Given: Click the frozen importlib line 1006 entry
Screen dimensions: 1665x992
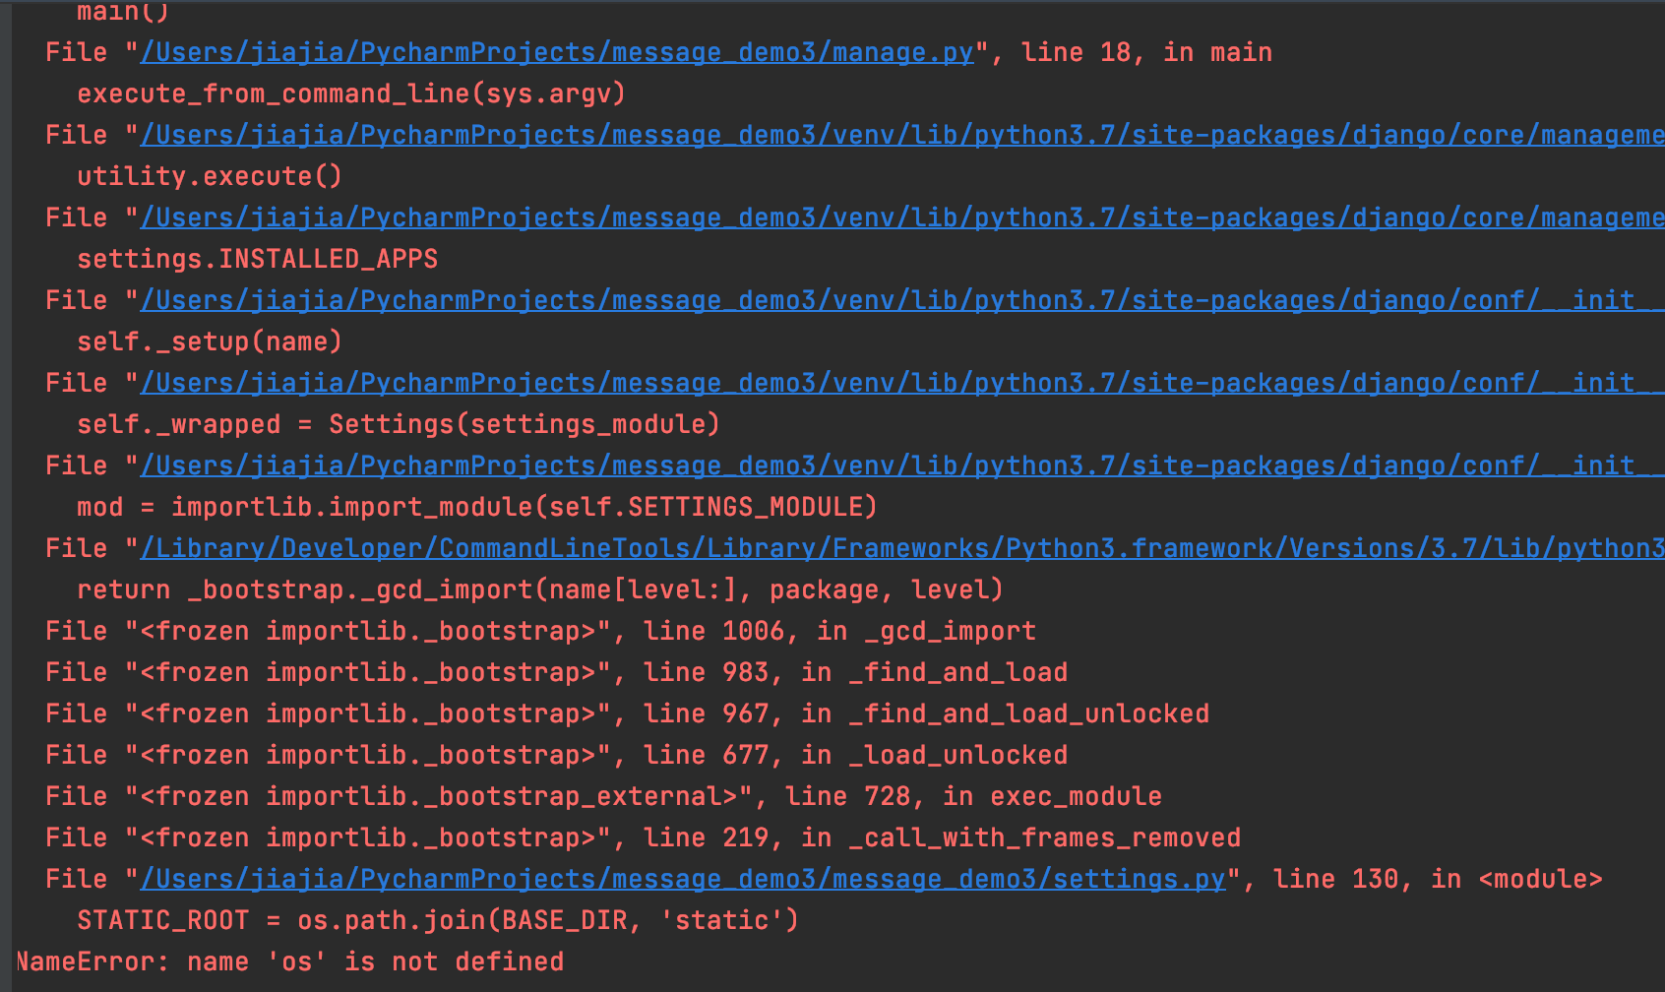Looking at the screenshot, I should click(539, 630).
